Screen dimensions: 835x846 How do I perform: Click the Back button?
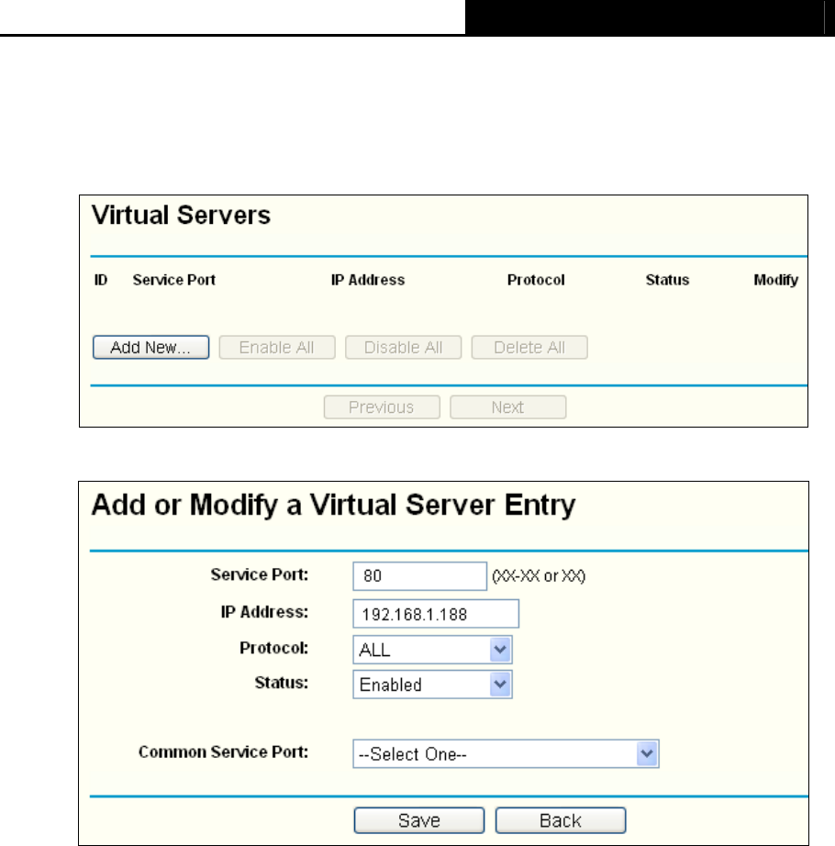561,820
